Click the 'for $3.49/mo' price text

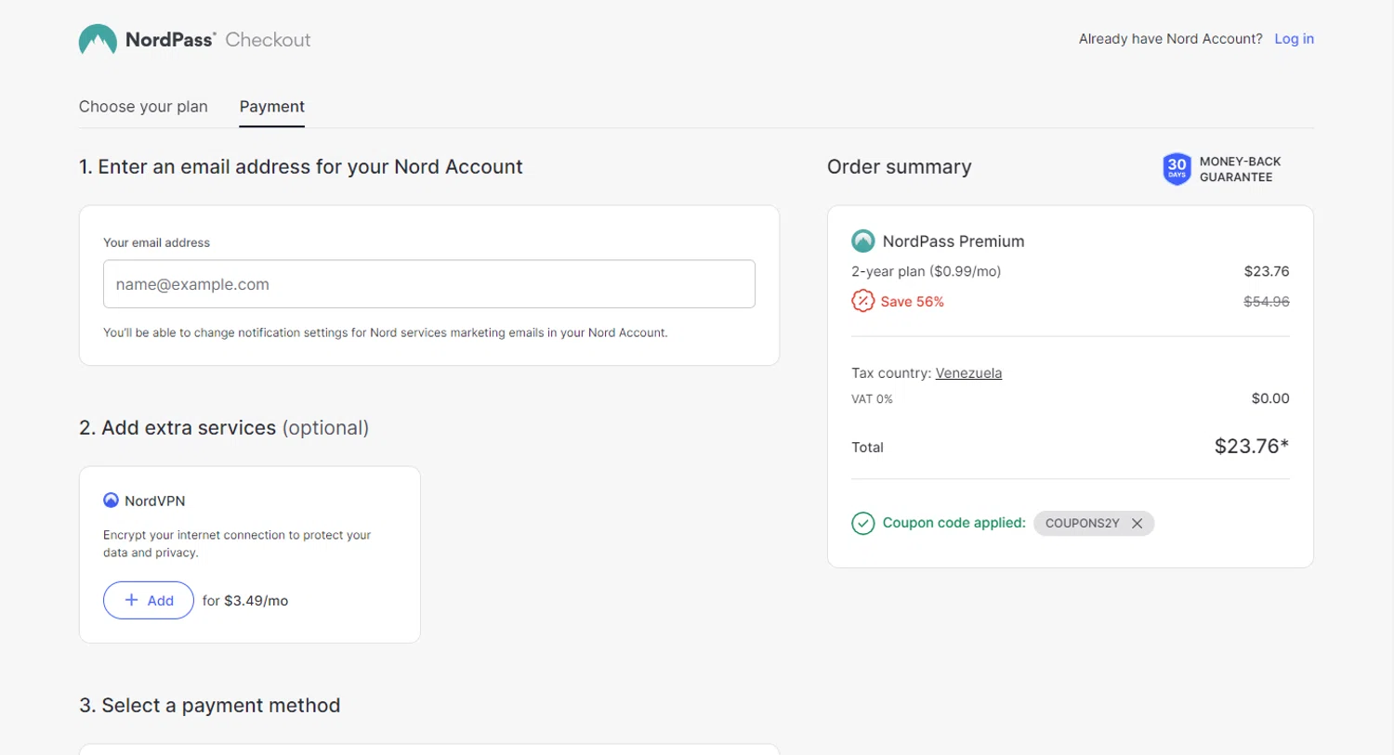point(245,601)
